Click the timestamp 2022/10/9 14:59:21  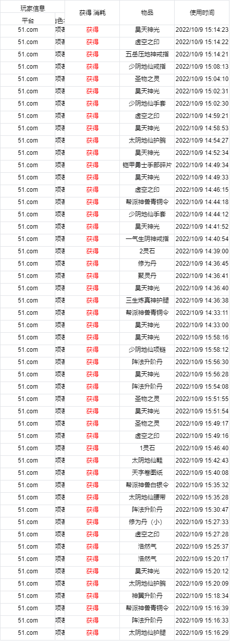[202, 116]
